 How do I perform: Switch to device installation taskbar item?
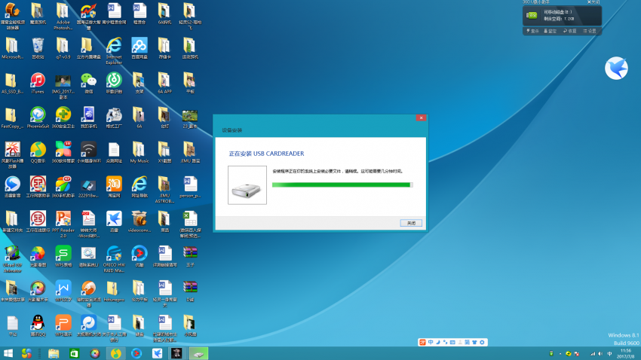coord(198,353)
